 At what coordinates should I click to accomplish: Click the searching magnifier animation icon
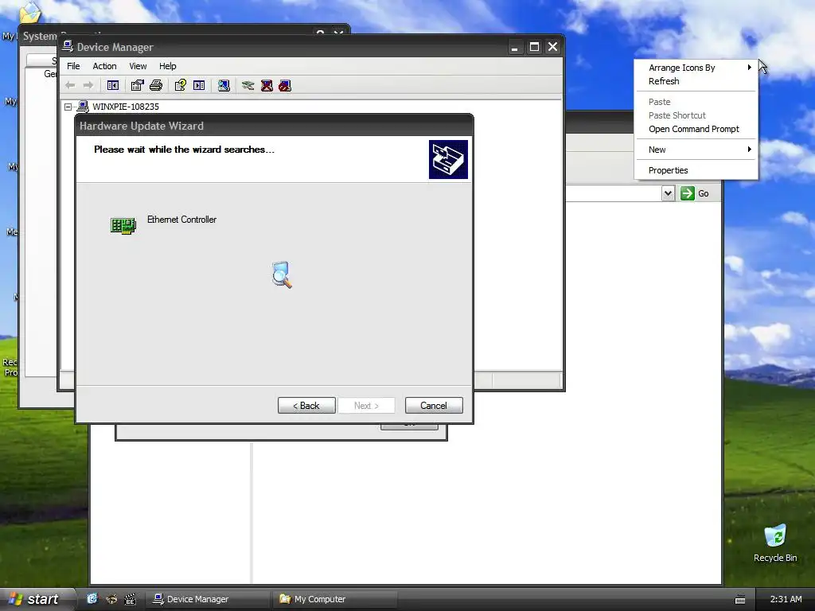point(282,274)
